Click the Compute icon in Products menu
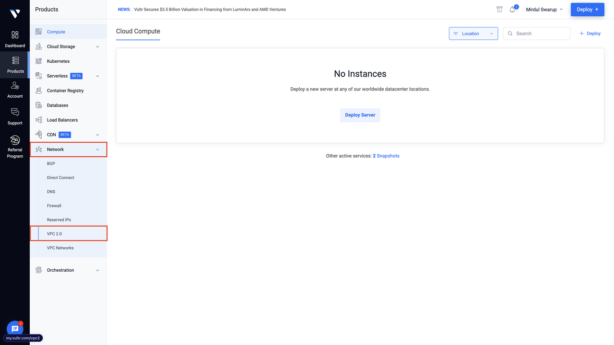This screenshot has width=614, height=345. pyautogui.click(x=38, y=32)
